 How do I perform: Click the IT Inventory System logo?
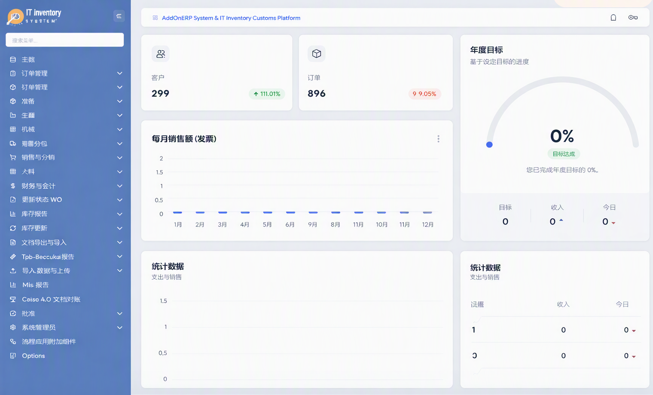click(34, 16)
